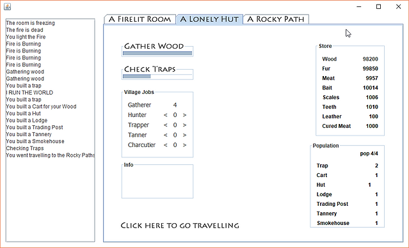Increase Trapper count with right arrow
The width and height of the screenshot is (409, 248).
(184, 125)
